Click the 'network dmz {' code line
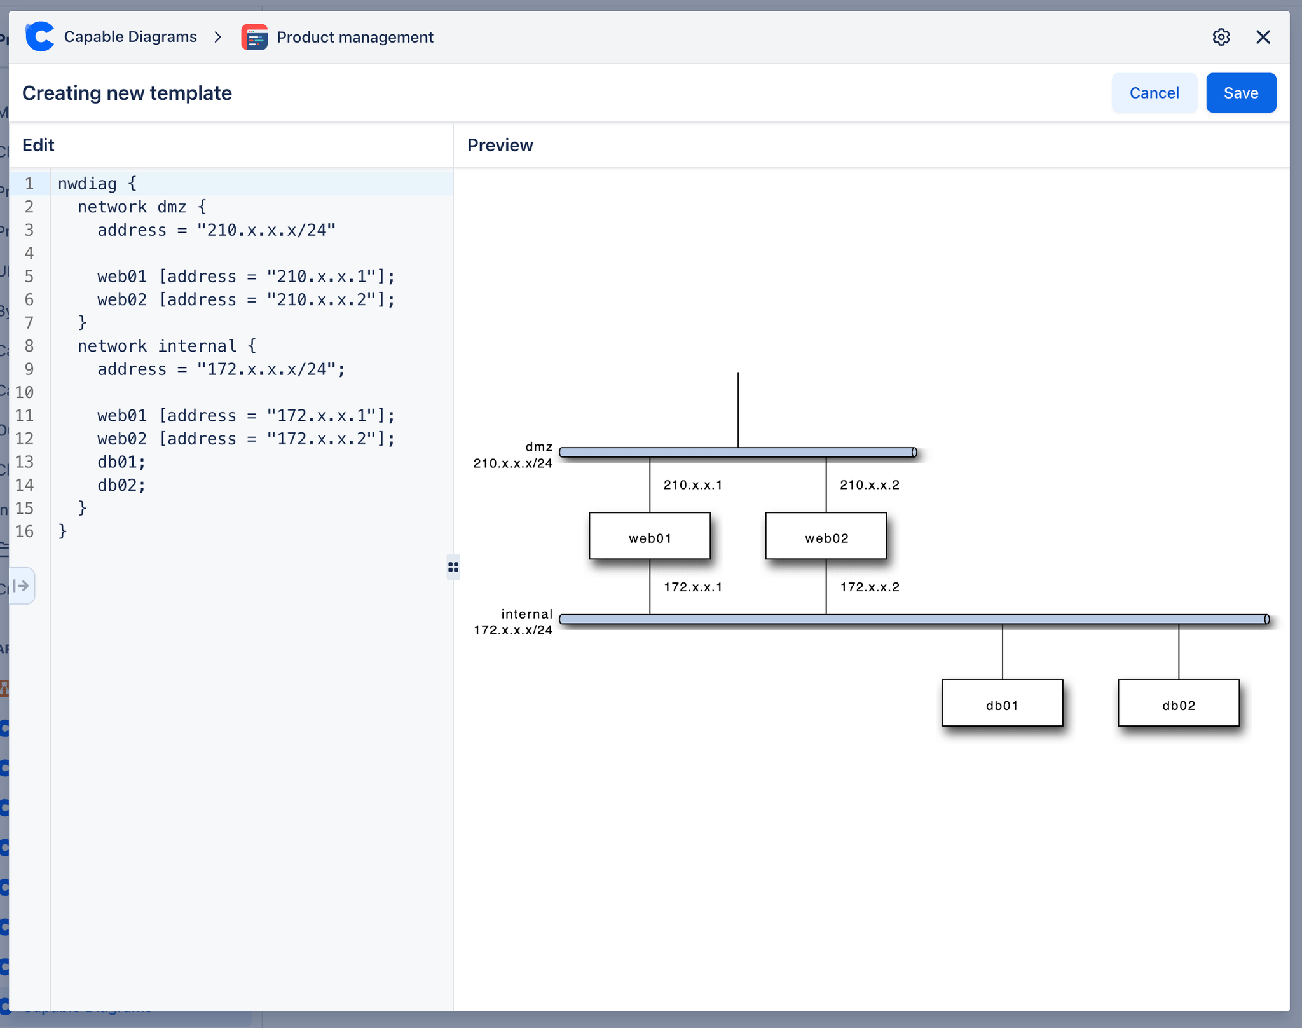The width and height of the screenshot is (1302, 1028). coord(141,207)
